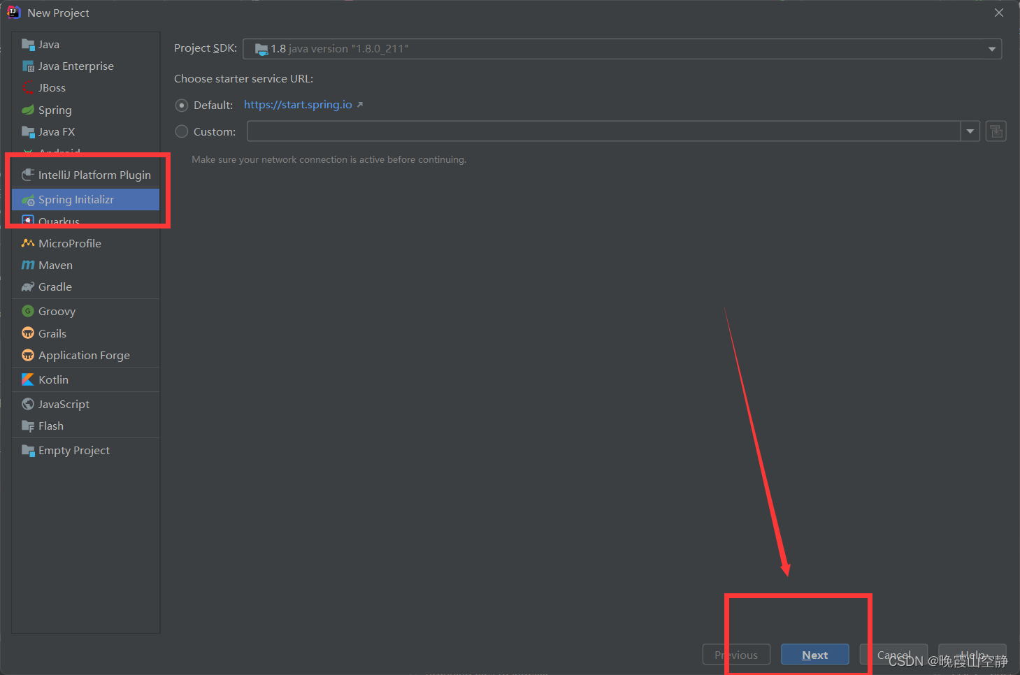Screen dimensions: 1020x675
Task: Open the https://start.spring.io link
Action: pos(298,105)
